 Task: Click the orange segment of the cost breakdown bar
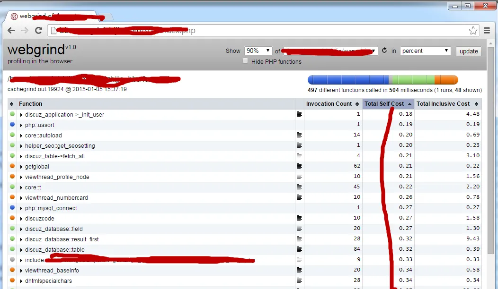(446, 79)
